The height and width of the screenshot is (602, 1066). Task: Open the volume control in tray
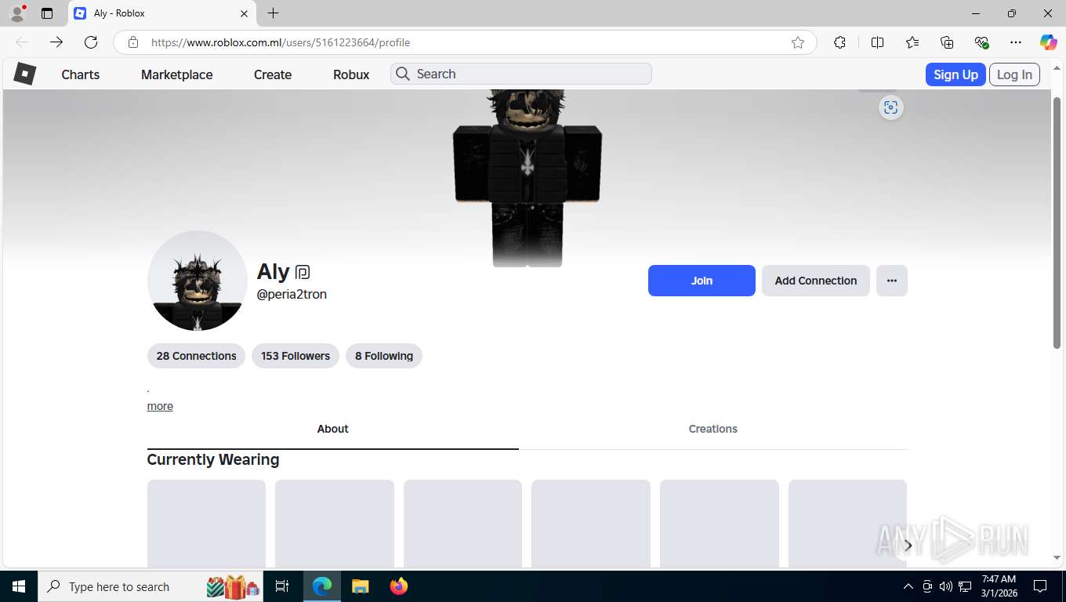click(946, 586)
